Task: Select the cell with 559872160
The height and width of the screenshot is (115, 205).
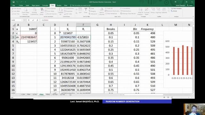Action: pos(68,42)
